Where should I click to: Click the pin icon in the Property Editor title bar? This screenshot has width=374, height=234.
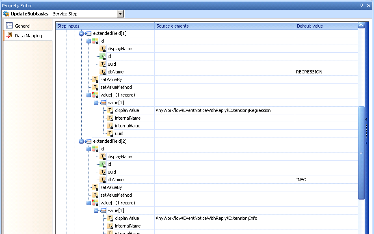click(362, 5)
